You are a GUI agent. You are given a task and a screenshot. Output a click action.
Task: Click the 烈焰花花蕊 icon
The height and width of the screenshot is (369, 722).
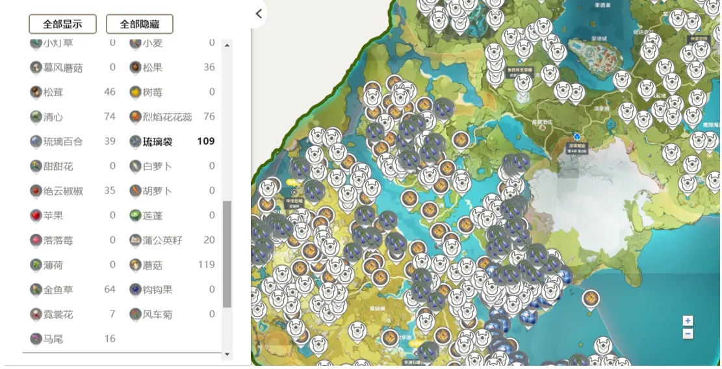[x=135, y=117]
